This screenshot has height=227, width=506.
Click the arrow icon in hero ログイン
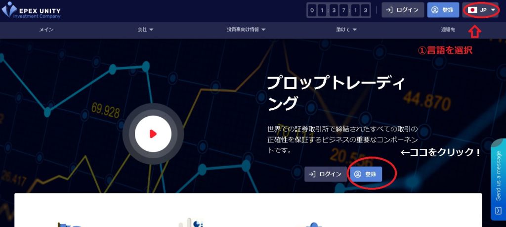[312, 174]
